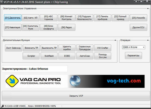
Task: Launch the Scripter function
Action: coord(31,56)
